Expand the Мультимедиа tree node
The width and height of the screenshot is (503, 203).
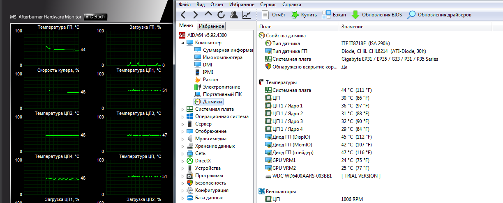tap(183, 139)
